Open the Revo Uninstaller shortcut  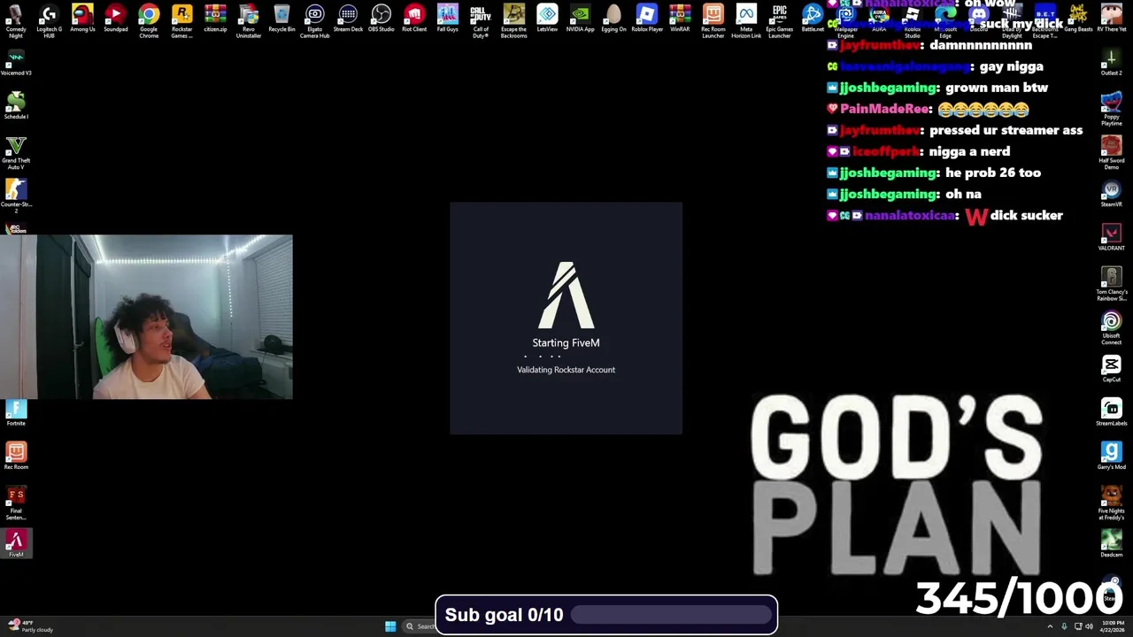pyautogui.click(x=248, y=19)
